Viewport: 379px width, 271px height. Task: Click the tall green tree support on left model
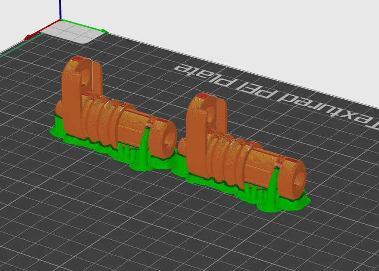(143, 148)
